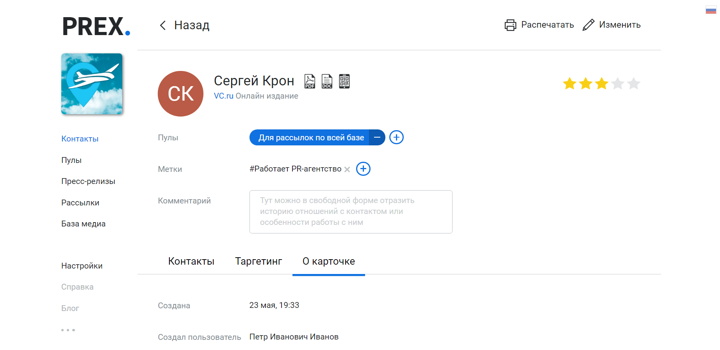Delete the #Работает PR-агентство tag
The image size is (720, 350).
click(x=347, y=170)
